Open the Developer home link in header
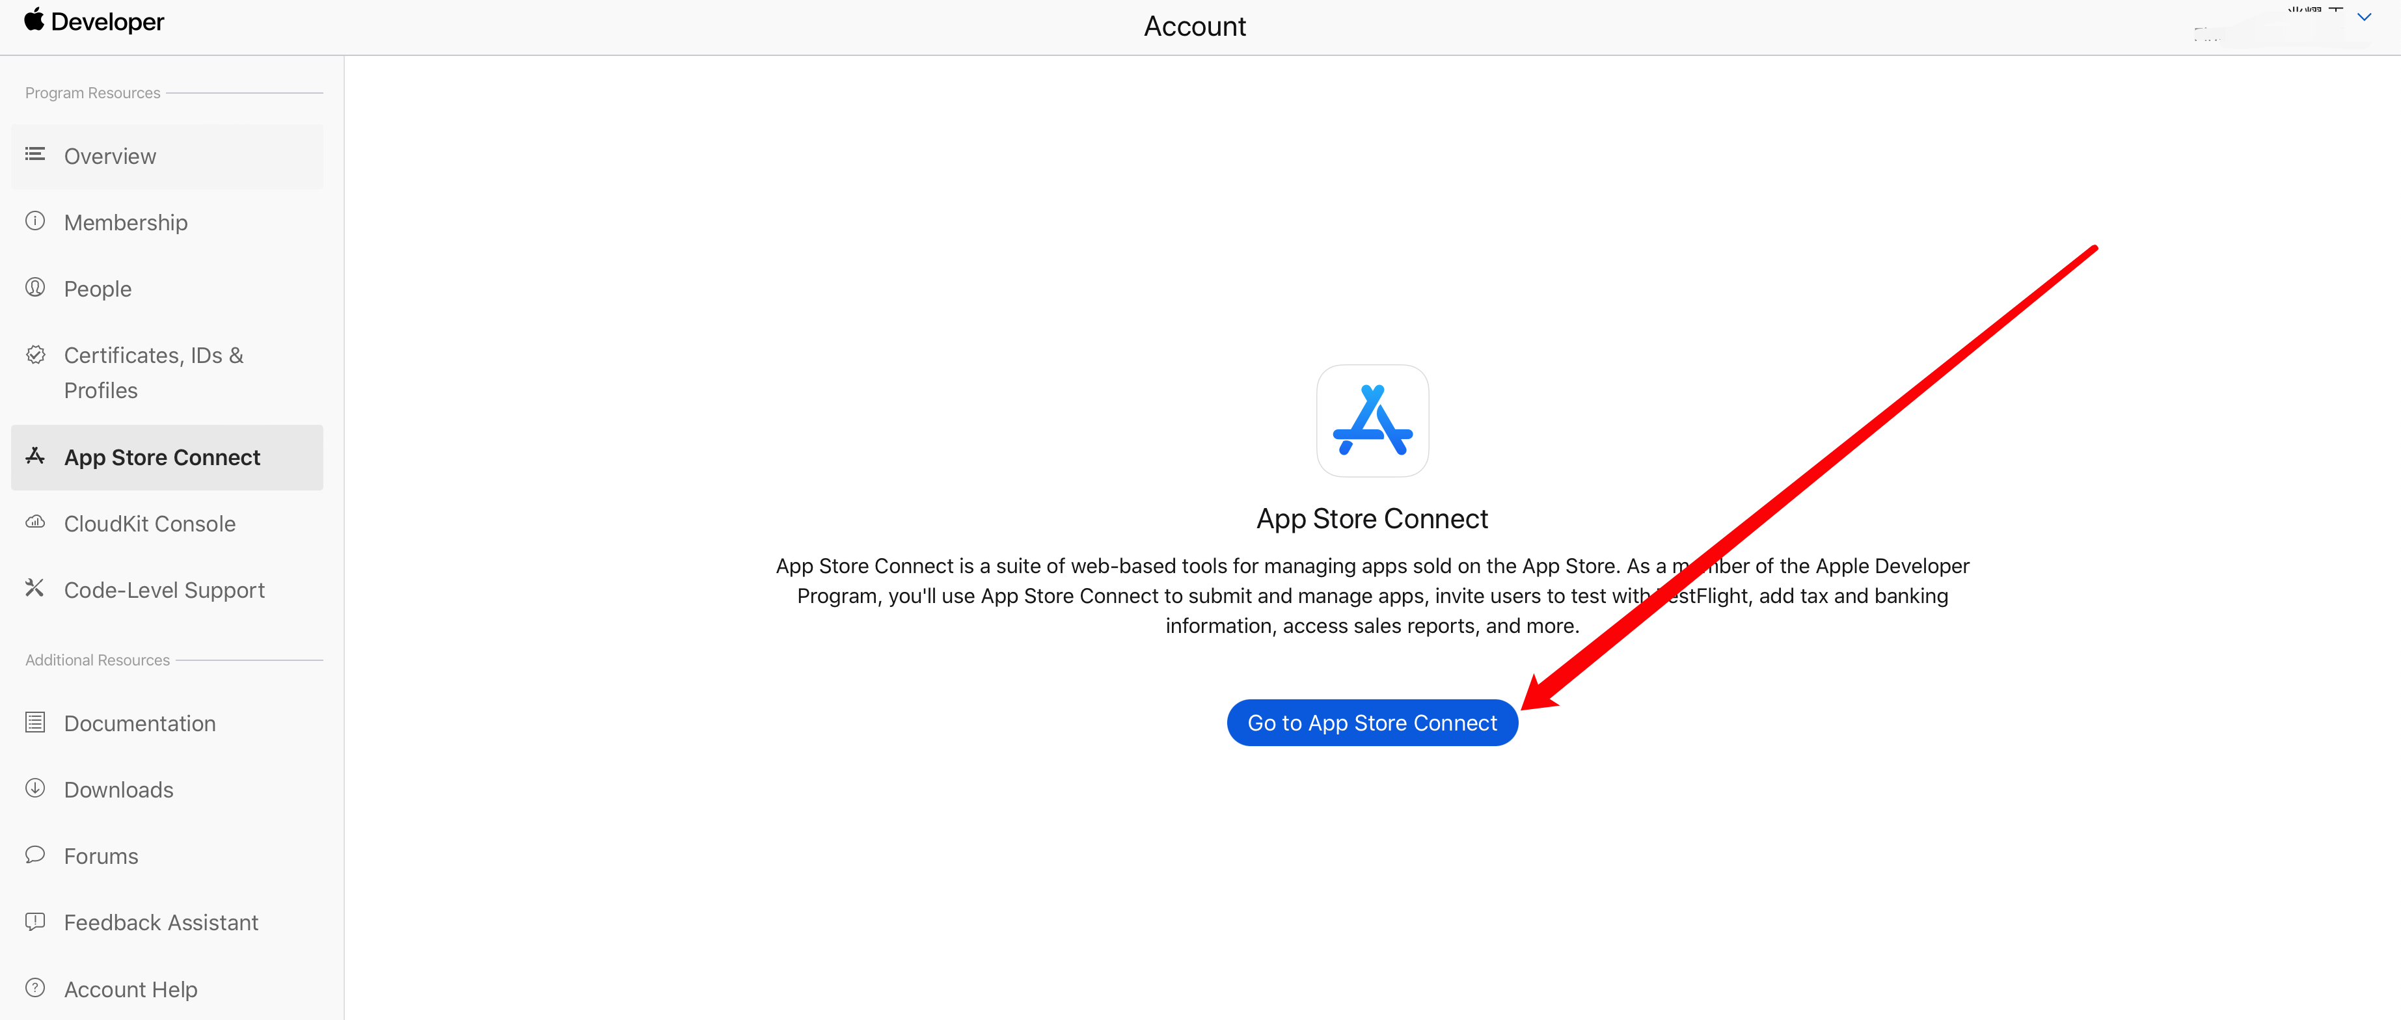Image resolution: width=2401 pixels, height=1020 pixels. (93, 21)
